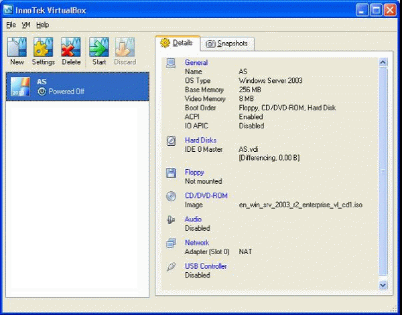Select the AS virtual machine entry

pyautogui.click(x=78, y=86)
